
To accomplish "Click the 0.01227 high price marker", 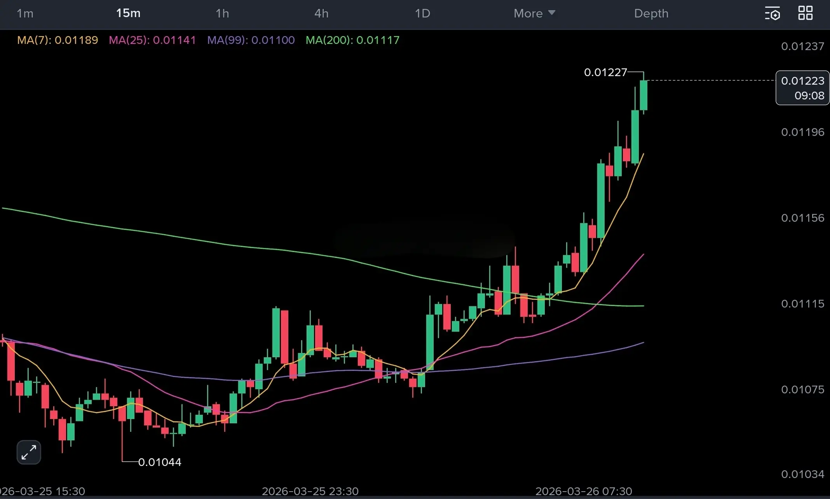I will [x=605, y=72].
